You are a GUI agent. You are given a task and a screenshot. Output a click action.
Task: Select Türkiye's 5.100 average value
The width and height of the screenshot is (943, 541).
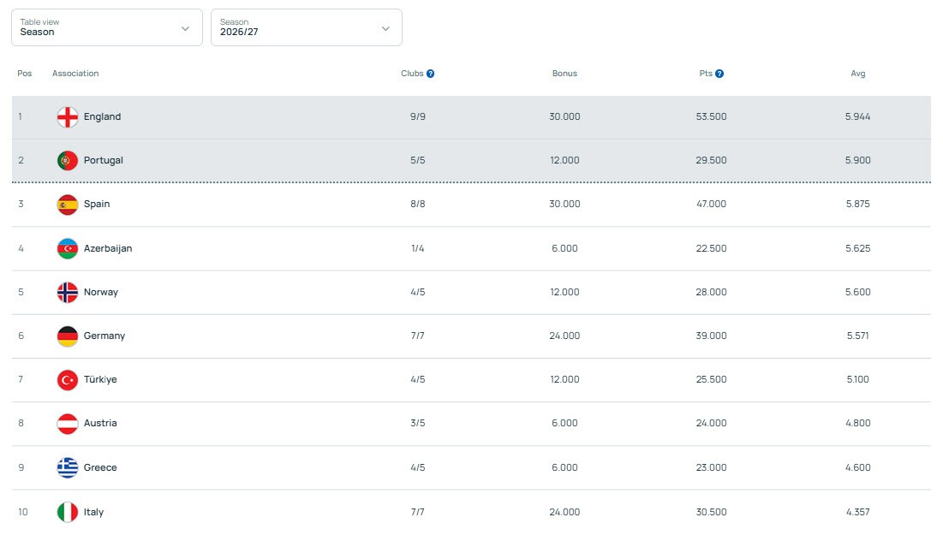pos(857,379)
